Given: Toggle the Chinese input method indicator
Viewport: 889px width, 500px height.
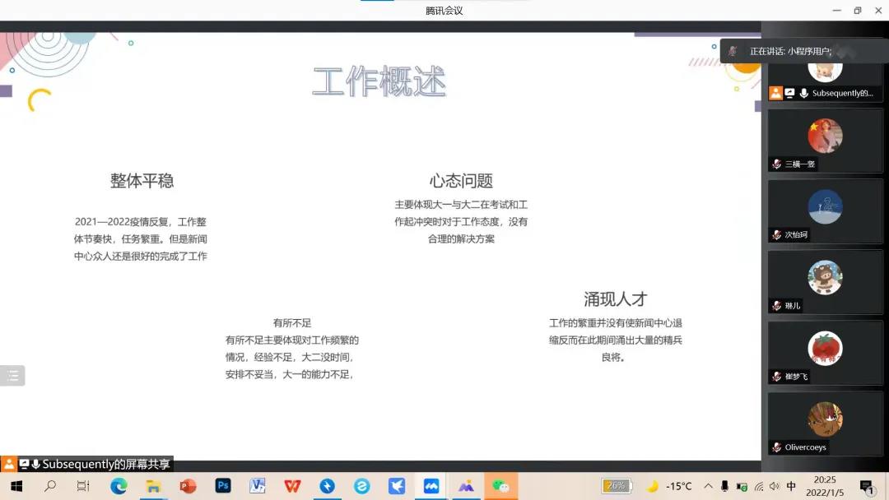Looking at the screenshot, I should click(x=791, y=486).
